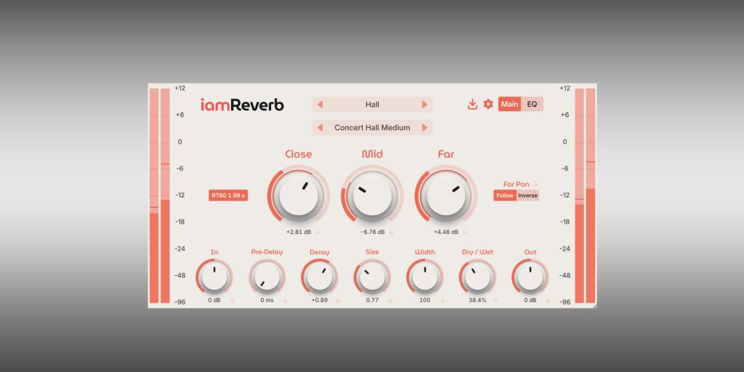Click the Pre-Delay knob
The height and width of the screenshot is (372, 744).
click(267, 277)
